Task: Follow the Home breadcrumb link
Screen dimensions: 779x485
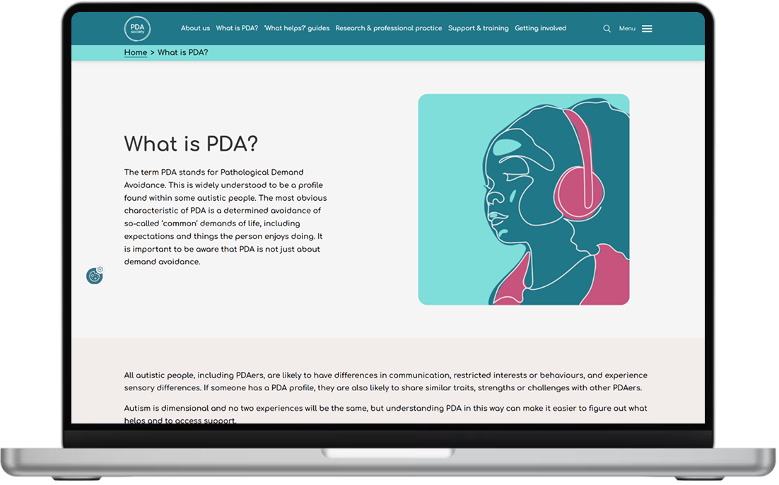Action: 135,52
